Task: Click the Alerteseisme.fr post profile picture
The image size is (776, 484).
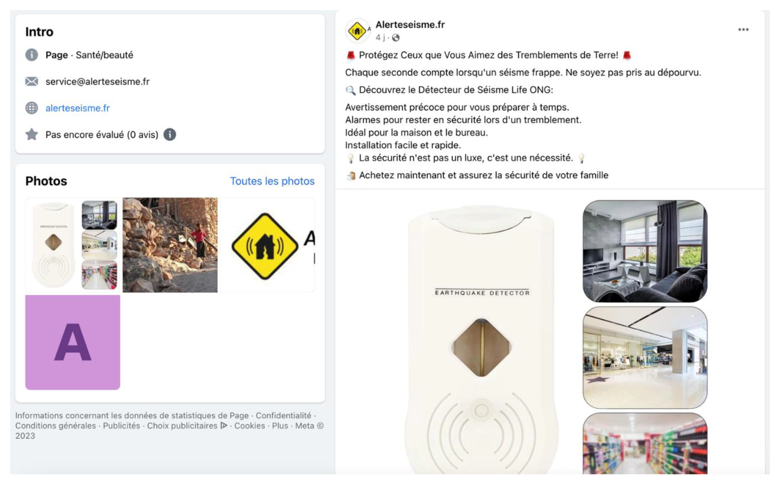Action: 358,31
